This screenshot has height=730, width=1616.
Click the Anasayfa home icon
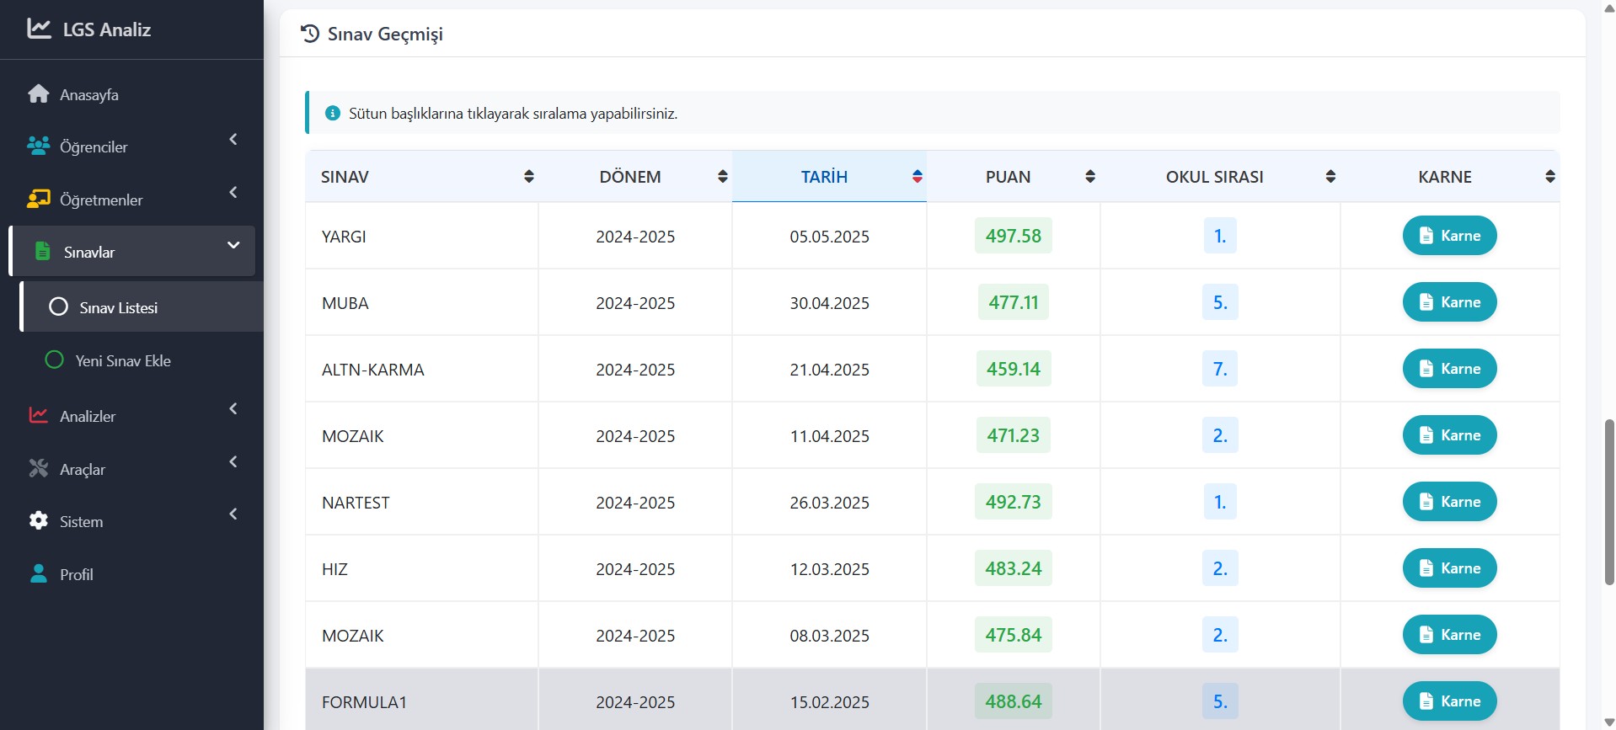pos(39,94)
